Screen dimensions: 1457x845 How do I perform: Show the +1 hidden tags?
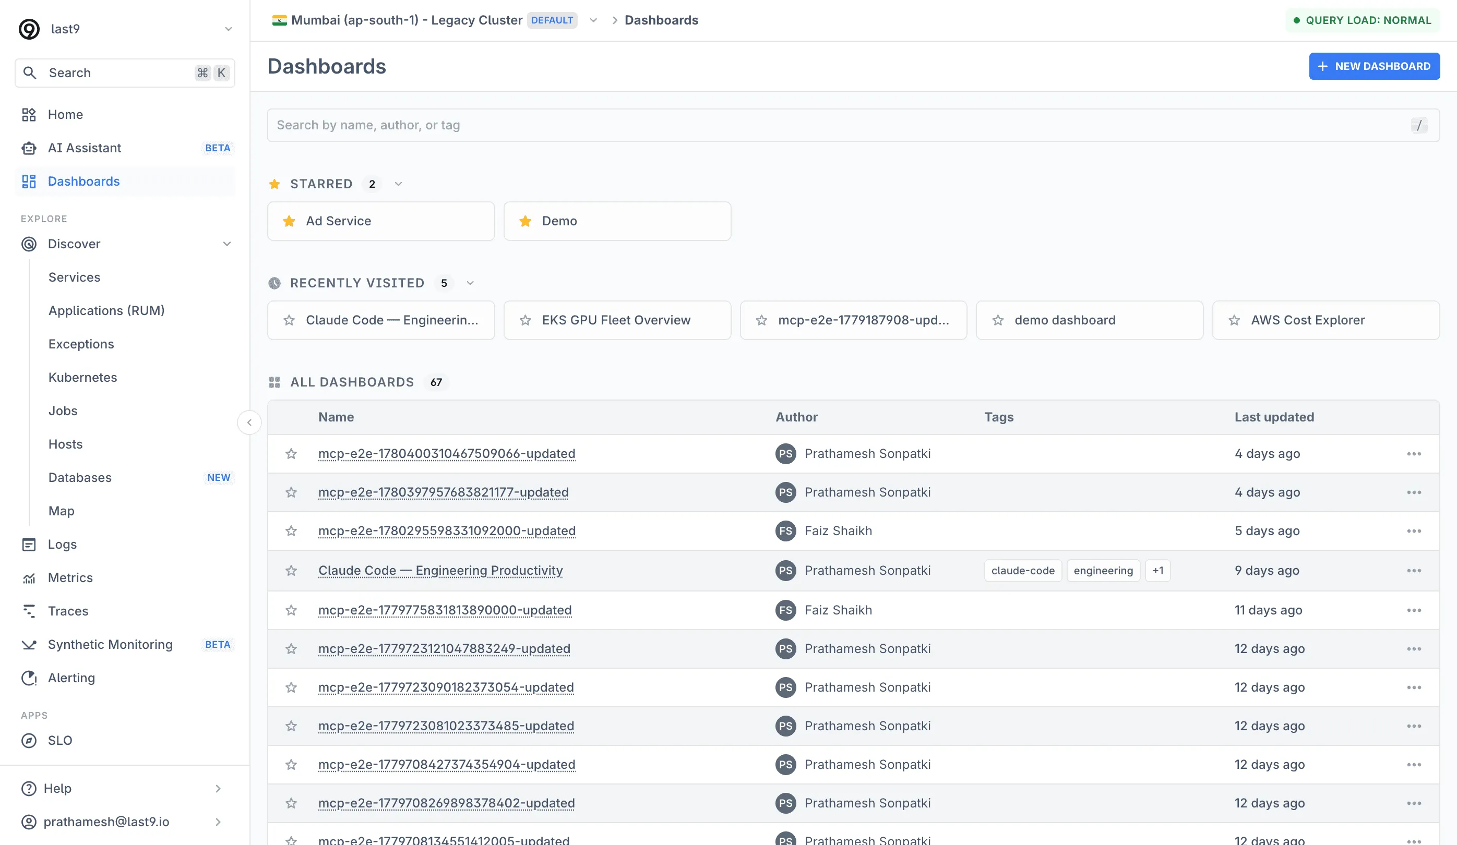pyautogui.click(x=1157, y=571)
